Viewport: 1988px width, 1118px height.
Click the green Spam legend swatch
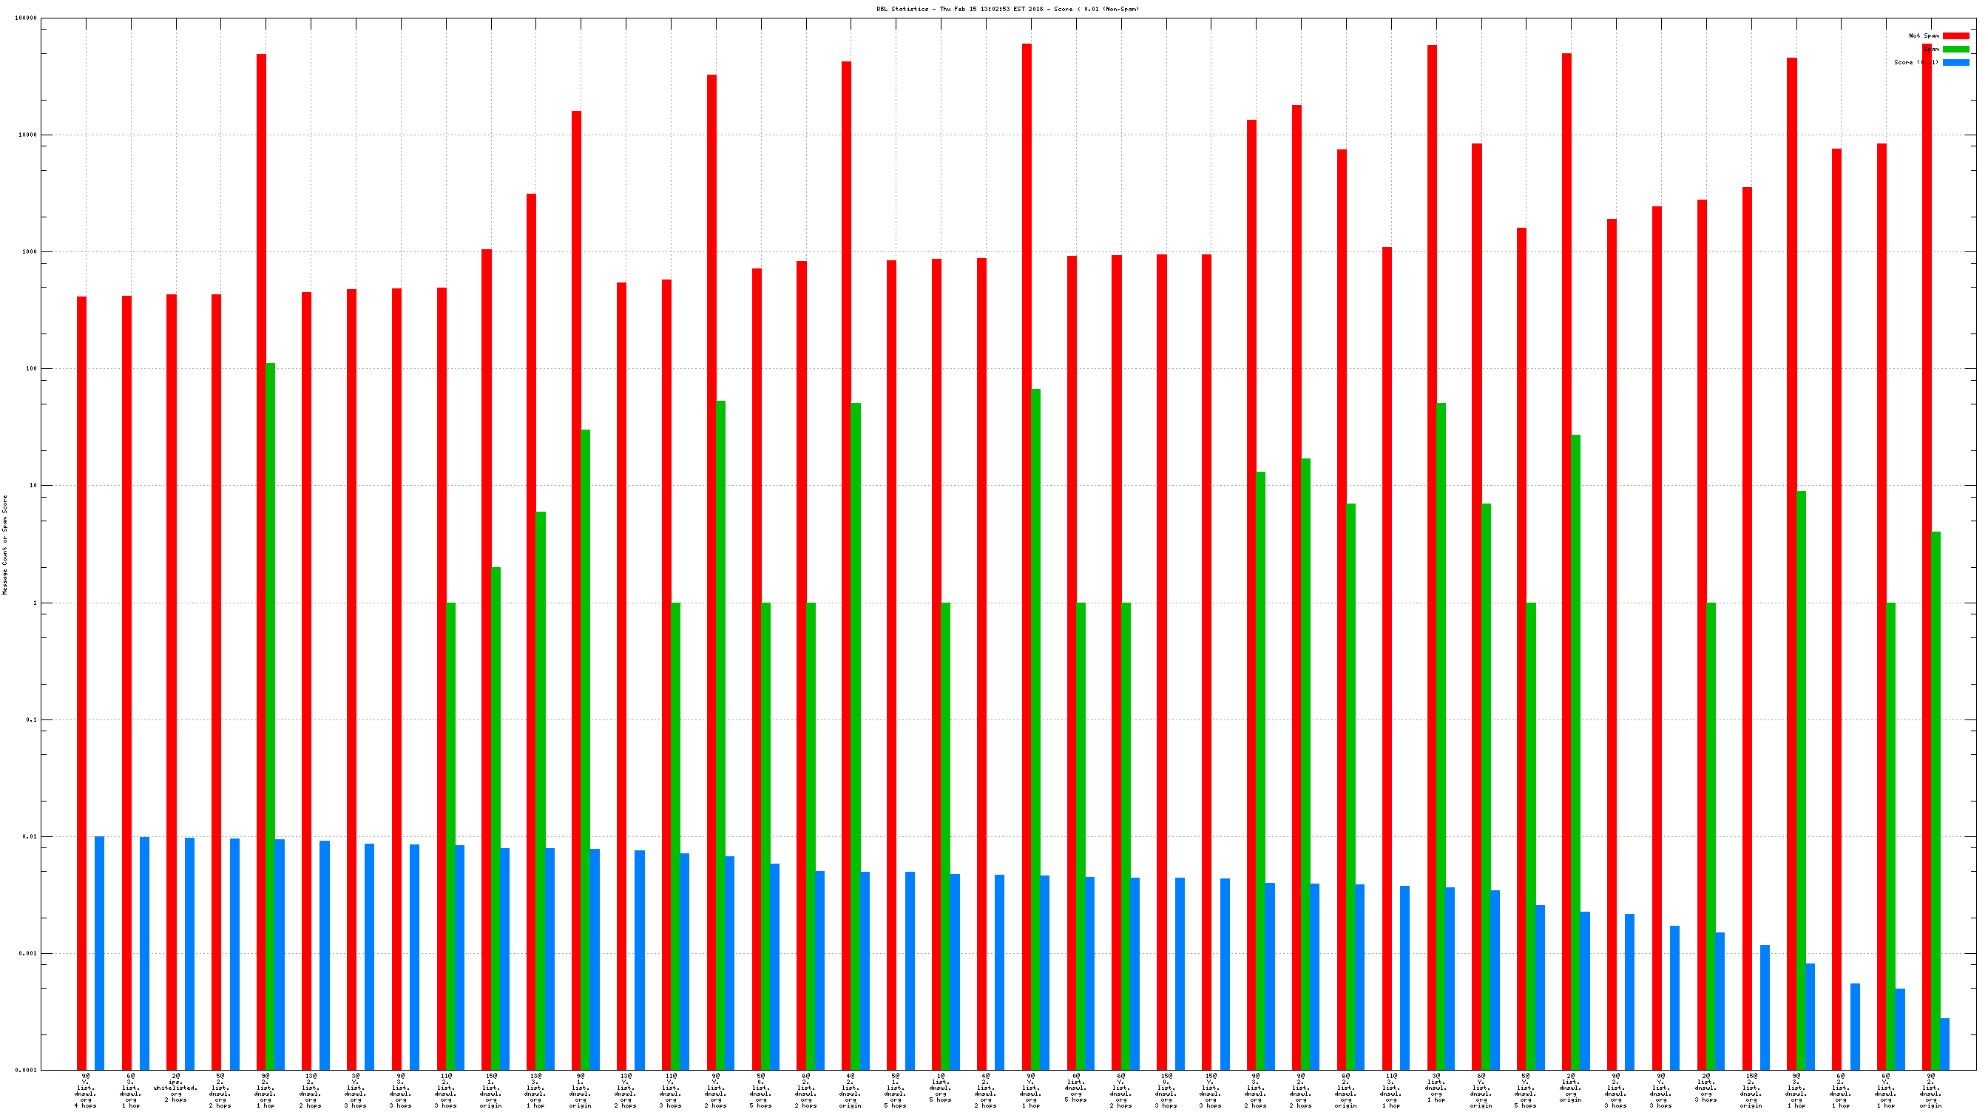click(1955, 49)
